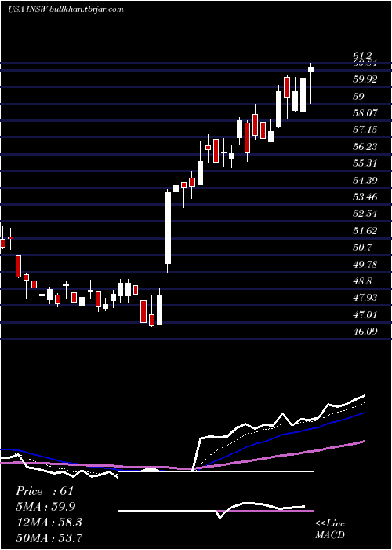Click the 53.46 price axis label

365,196
